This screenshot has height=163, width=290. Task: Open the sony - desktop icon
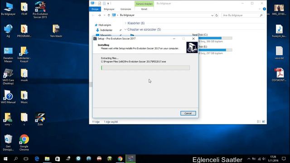click(x=8, y=119)
